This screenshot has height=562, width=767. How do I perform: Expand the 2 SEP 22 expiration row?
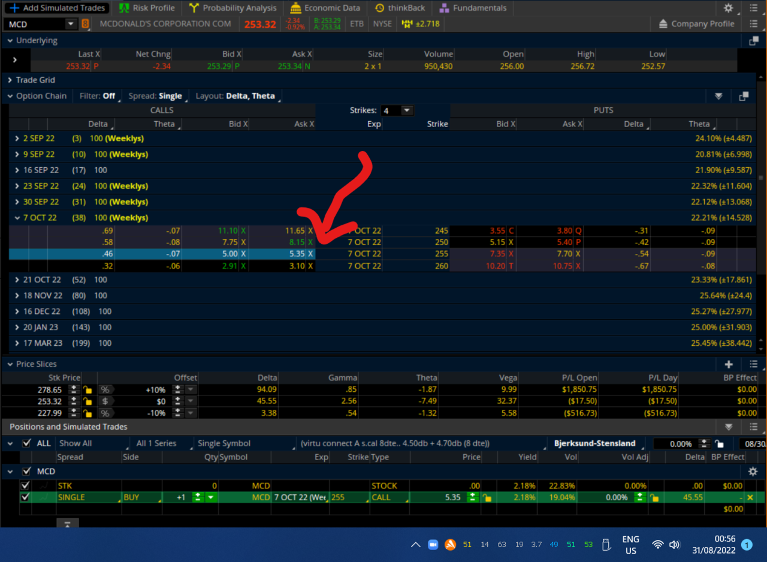coord(17,138)
